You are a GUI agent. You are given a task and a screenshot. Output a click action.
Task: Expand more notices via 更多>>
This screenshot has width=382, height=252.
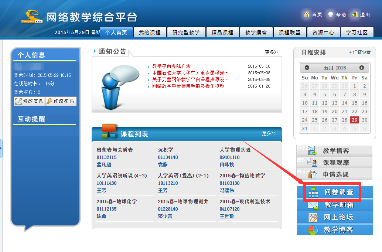click(x=272, y=52)
